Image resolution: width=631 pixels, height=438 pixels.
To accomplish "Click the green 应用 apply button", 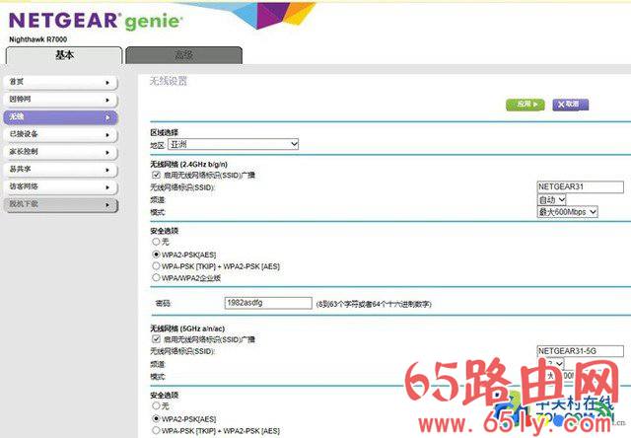I will (526, 105).
